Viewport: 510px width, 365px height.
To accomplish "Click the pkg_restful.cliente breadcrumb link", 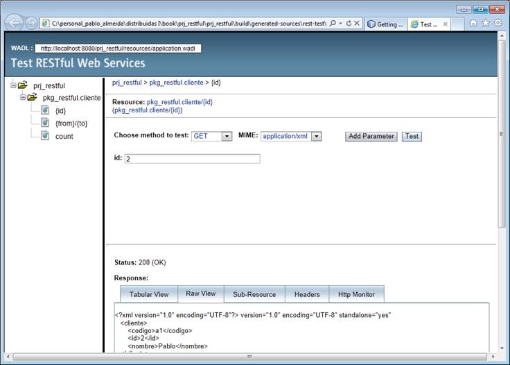I will 176,83.
